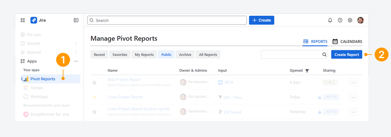Click the Jira logo
The height and width of the screenshot is (137, 391).
pos(38,20)
